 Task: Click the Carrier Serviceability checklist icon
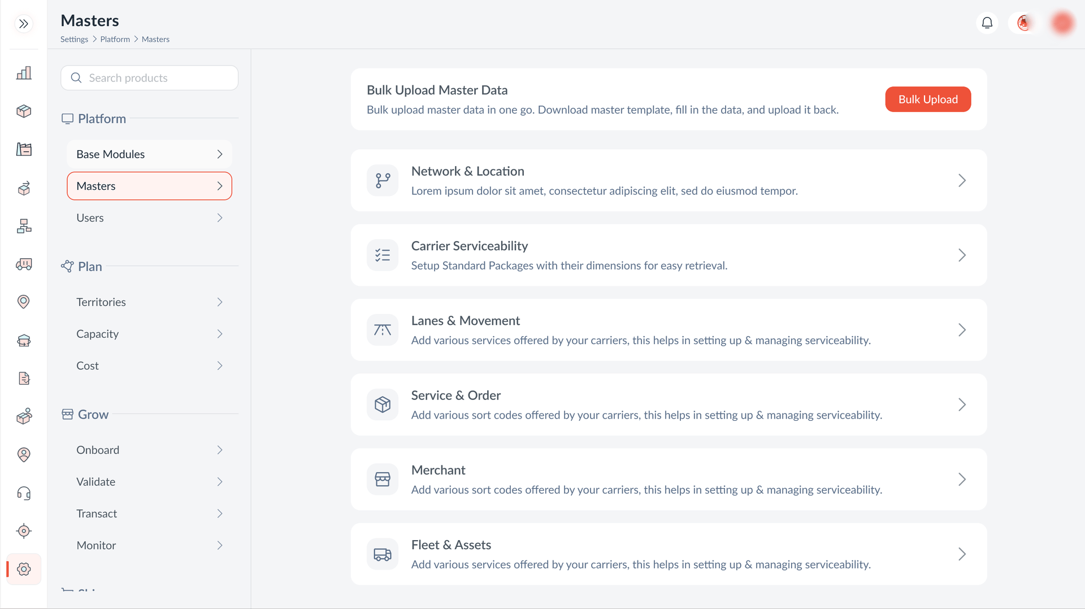pos(383,255)
